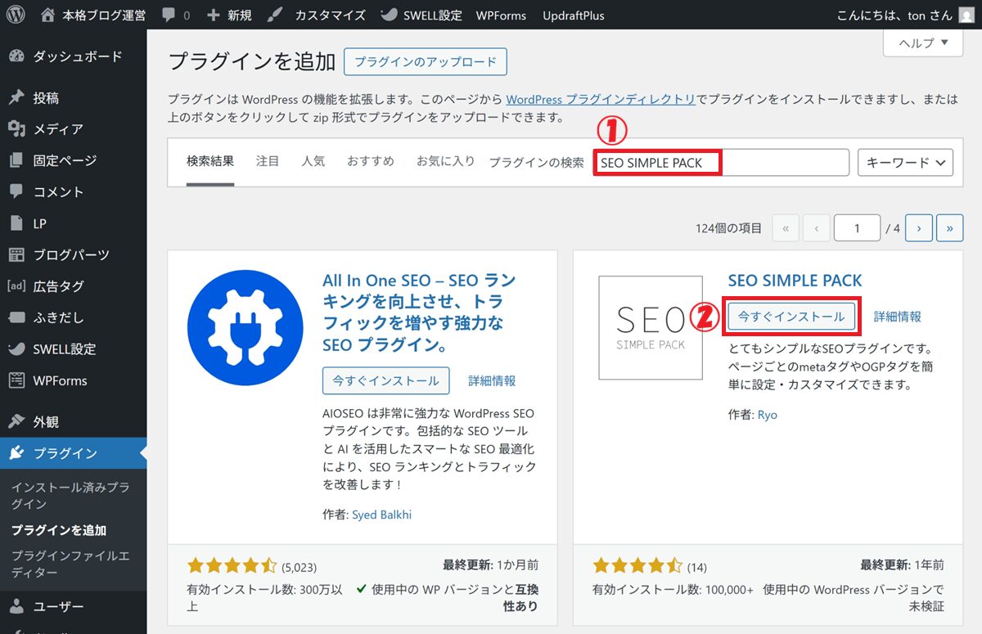Screen dimensions: 982x634
Task: Install the SEO SIMPLE PACK plugin now
Action: (791, 317)
